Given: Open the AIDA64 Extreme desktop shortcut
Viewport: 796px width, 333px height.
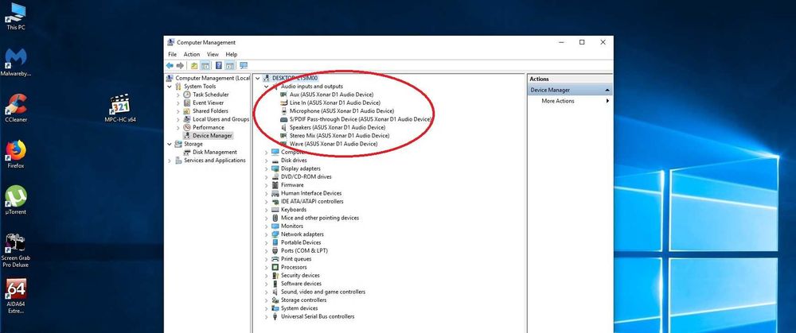Looking at the screenshot, I should coord(16,296).
